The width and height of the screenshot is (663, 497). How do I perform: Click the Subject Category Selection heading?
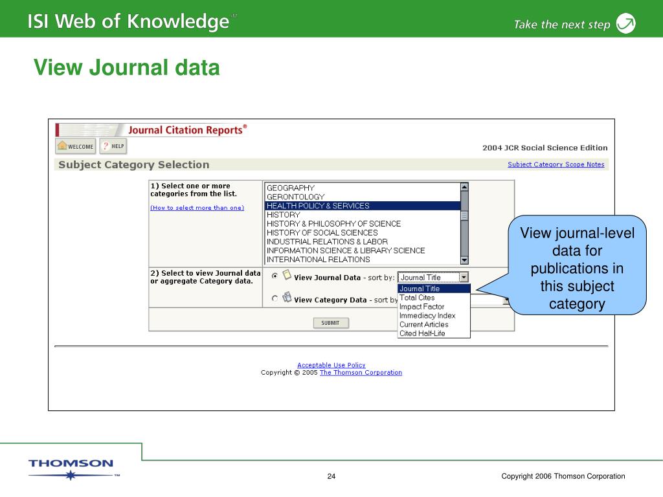click(133, 165)
